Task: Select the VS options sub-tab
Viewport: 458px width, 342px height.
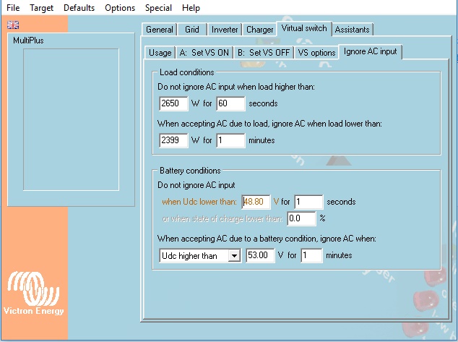Action: 316,53
